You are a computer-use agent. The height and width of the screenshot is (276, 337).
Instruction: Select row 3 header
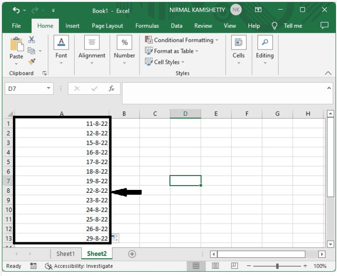pos(8,143)
